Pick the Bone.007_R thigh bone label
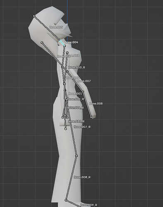 pyautogui.click(x=82, y=127)
